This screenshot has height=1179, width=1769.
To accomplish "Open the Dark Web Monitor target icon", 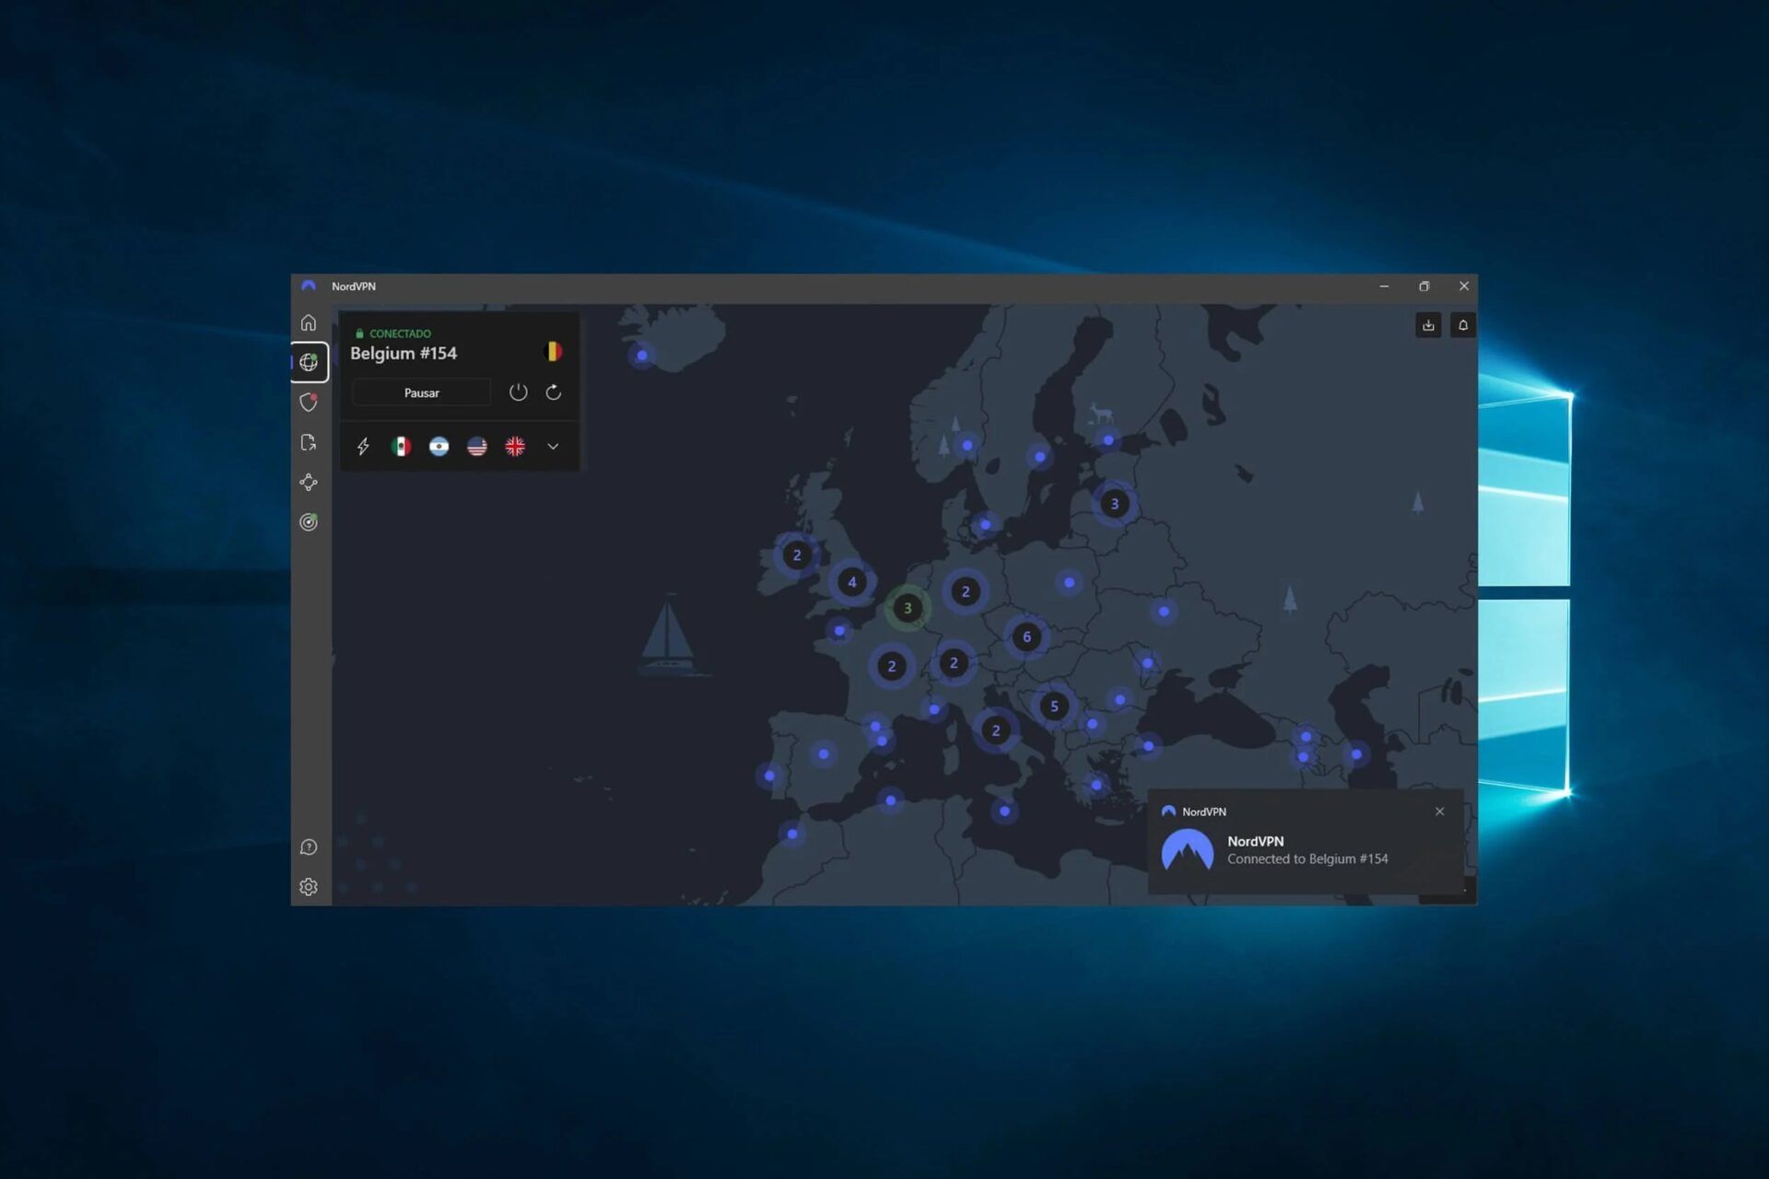I will pyautogui.click(x=309, y=522).
